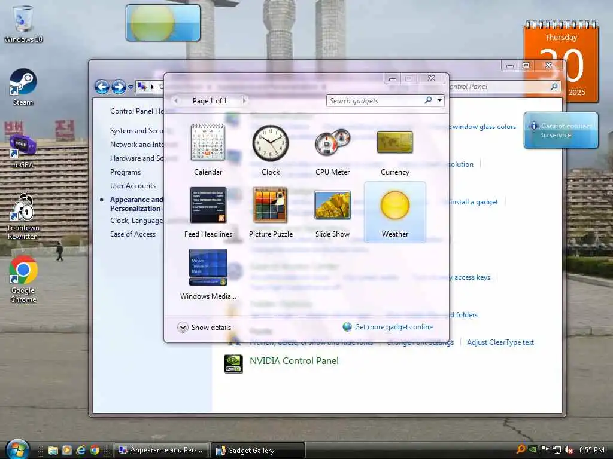
Task: Click the install a gadget link
Action: point(474,202)
